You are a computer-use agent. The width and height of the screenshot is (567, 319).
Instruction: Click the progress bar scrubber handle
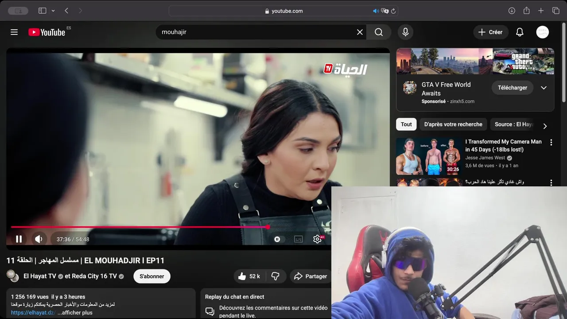pyautogui.click(x=268, y=227)
